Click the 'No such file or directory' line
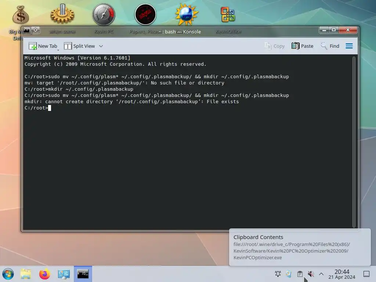 (124, 83)
